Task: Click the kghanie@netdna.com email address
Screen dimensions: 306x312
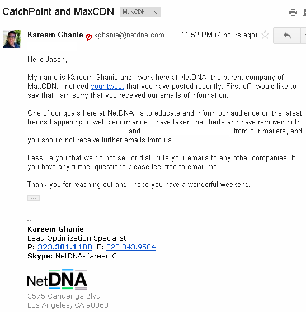Action: point(129,35)
